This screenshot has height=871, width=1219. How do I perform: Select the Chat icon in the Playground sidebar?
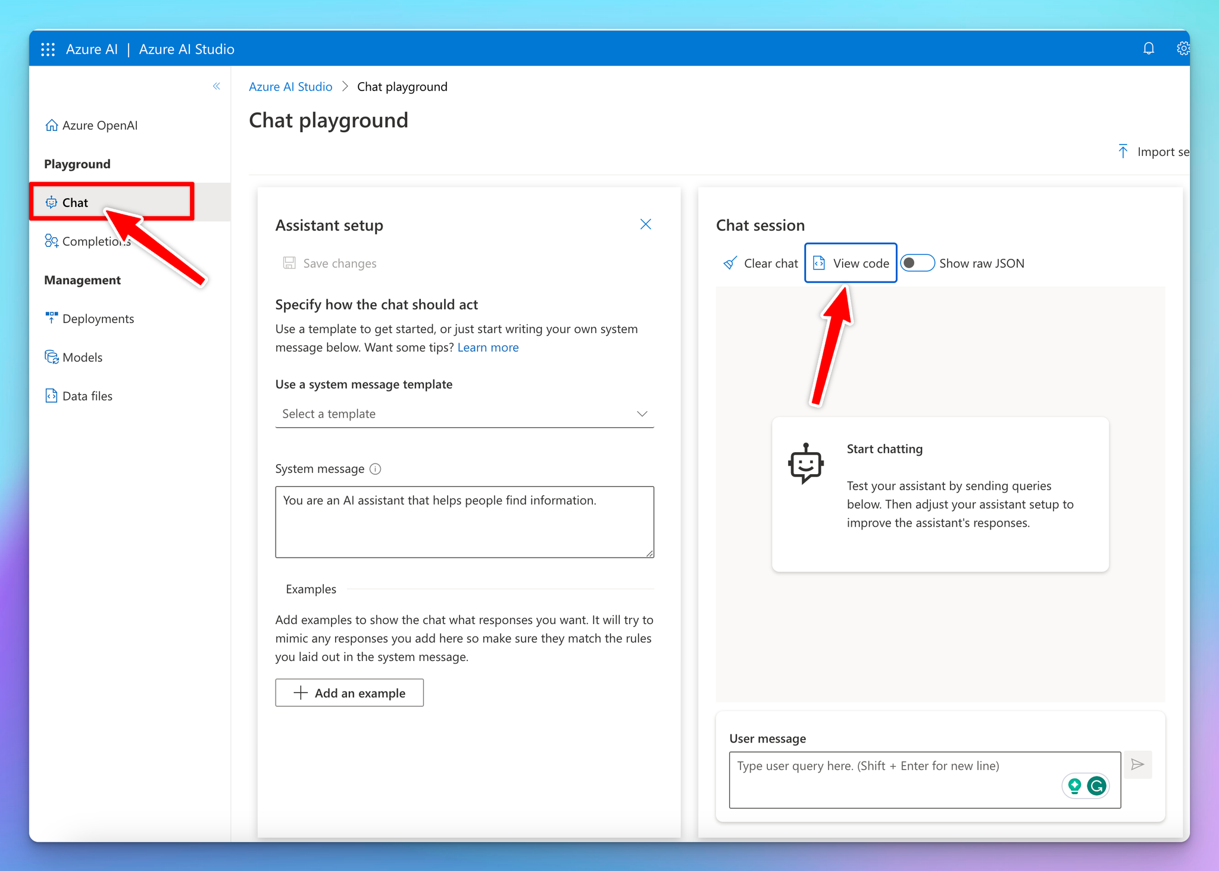click(52, 202)
